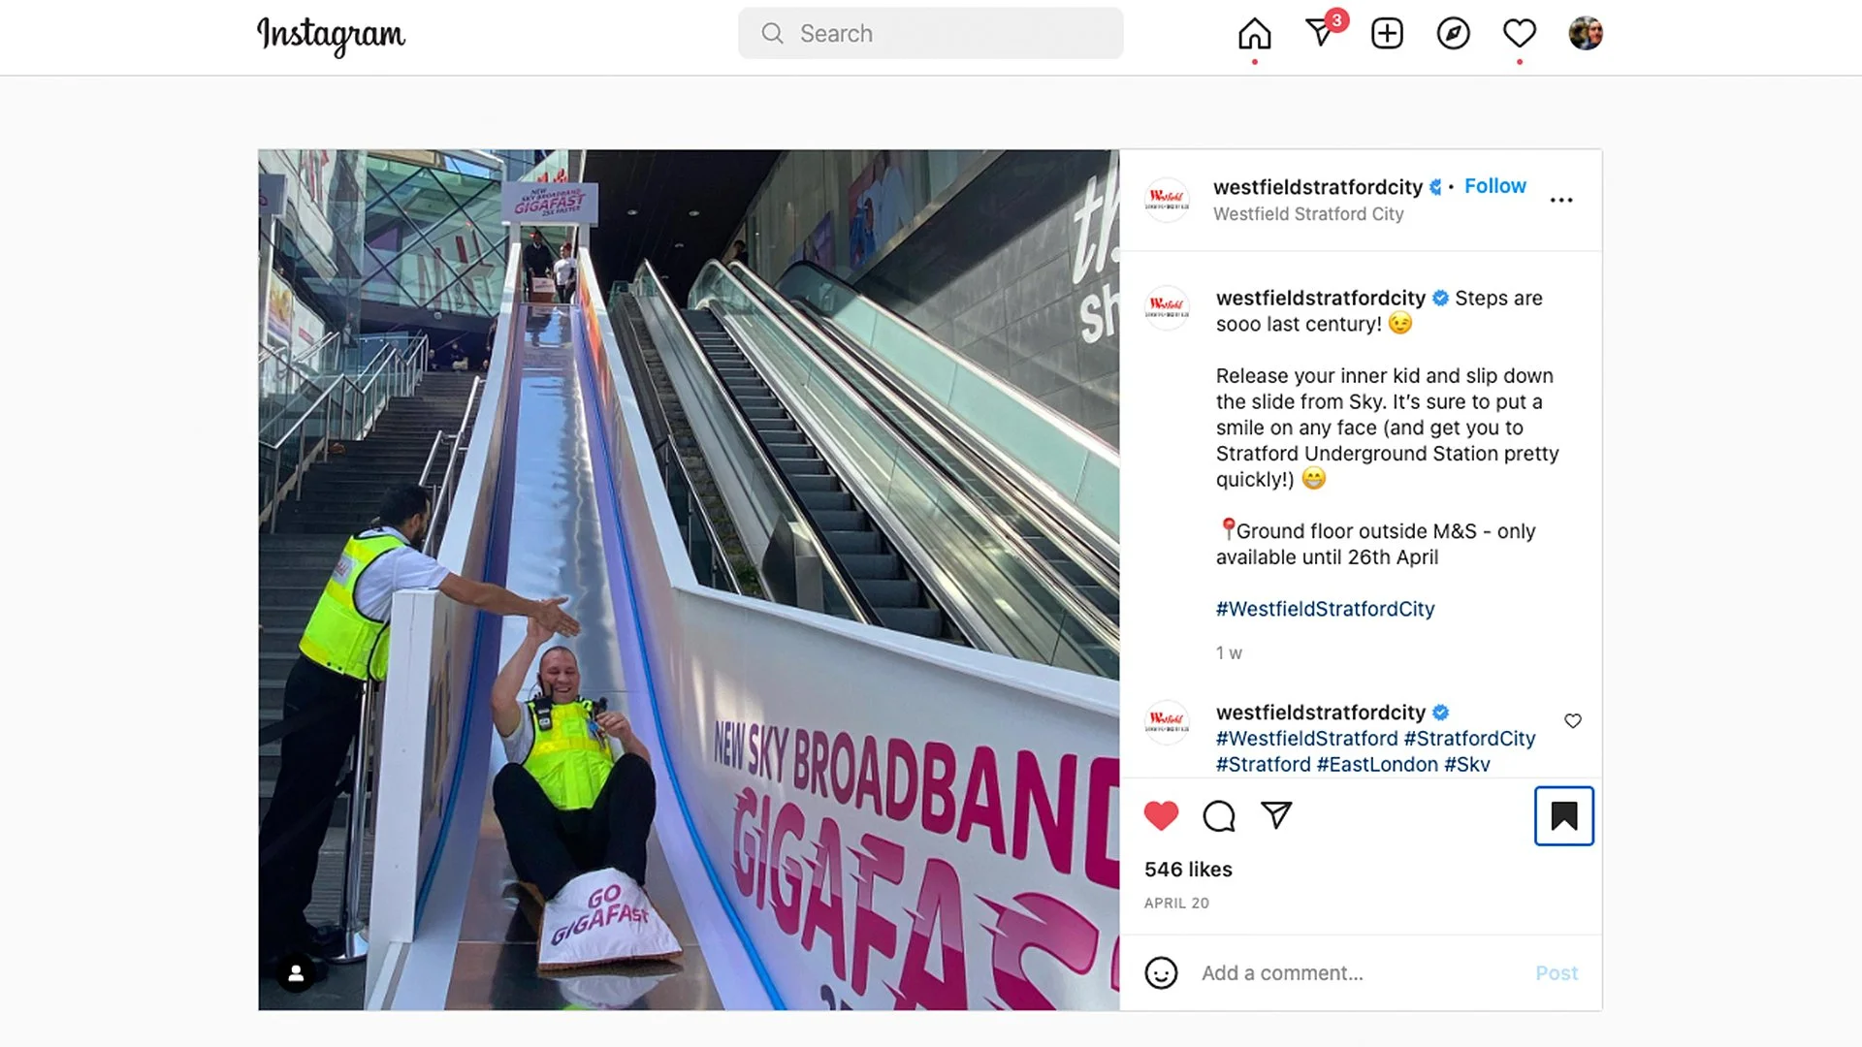Click the Search field
This screenshot has width=1862, height=1047.
click(x=930, y=34)
